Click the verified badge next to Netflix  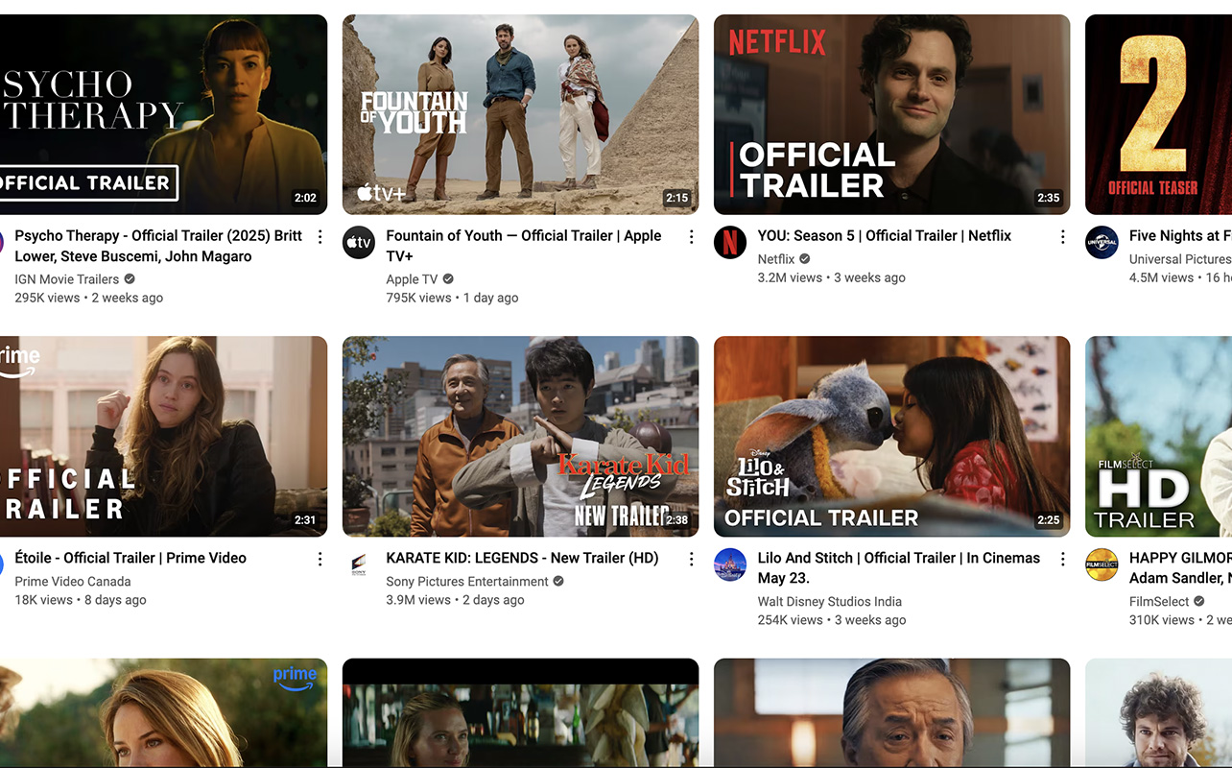click(x=803, y=258)
